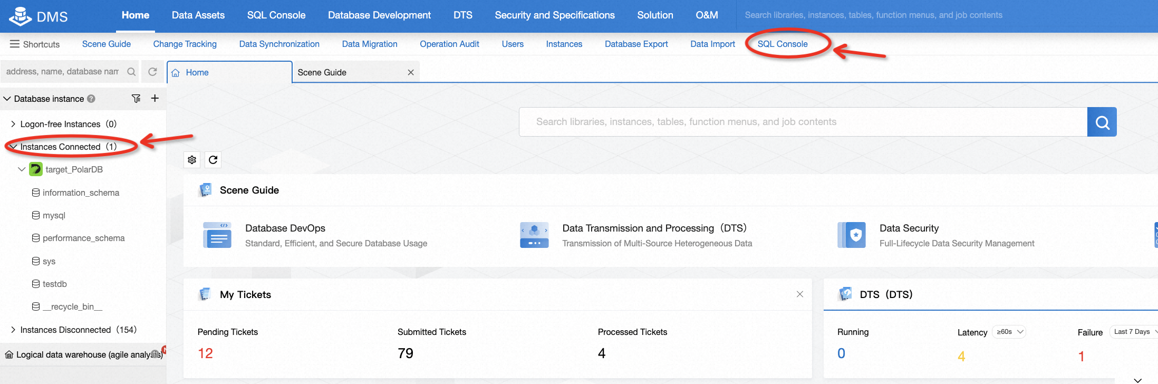Open the Solution top menu
The width and height of the screenshot is (1158, 384).
655,15
